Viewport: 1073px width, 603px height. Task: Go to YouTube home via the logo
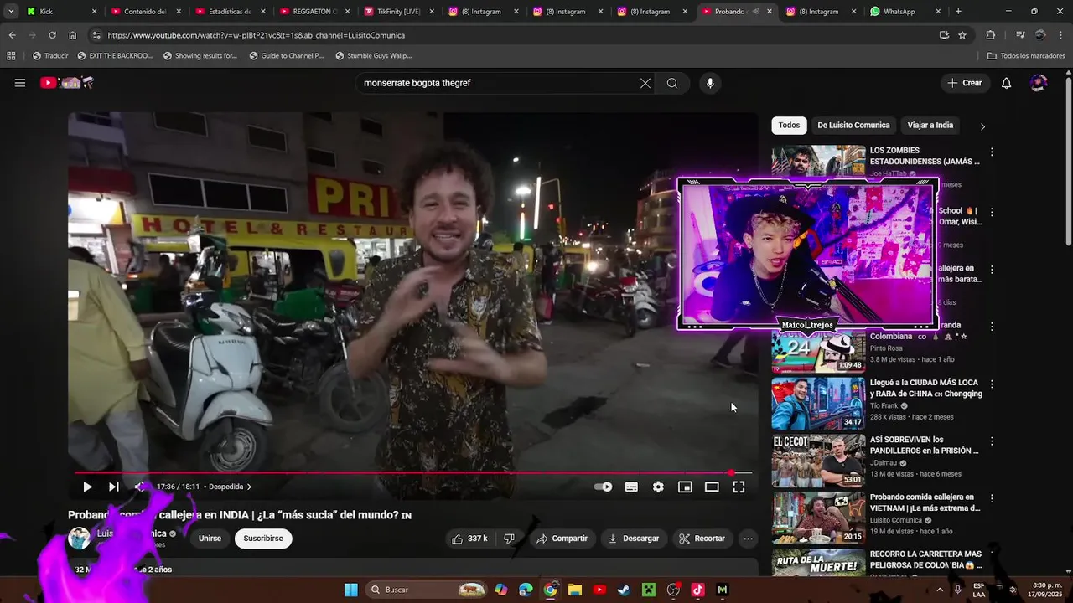point(67,83)
